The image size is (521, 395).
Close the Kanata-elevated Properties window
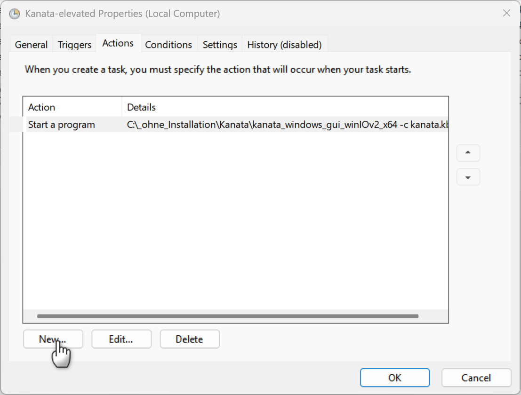coord(506,13)
